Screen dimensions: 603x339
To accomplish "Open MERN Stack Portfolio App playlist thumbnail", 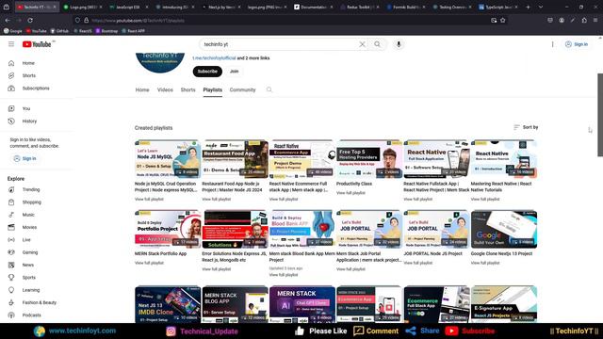I will [168, 229].
